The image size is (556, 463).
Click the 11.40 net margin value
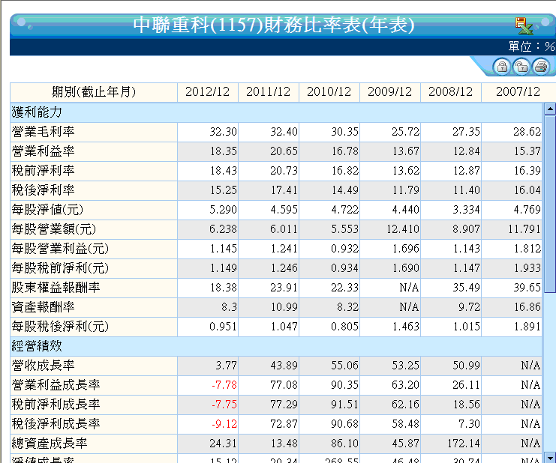467,190
